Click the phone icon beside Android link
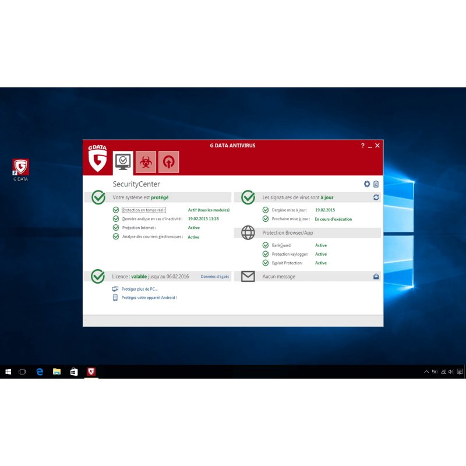This screenshot has width=466, height=466. pos(115,298)
